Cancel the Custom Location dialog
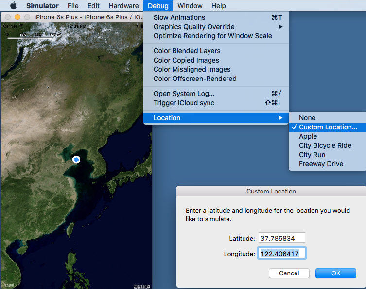The image size is (366, 289). pyautogui.click(x=289, y=273)
